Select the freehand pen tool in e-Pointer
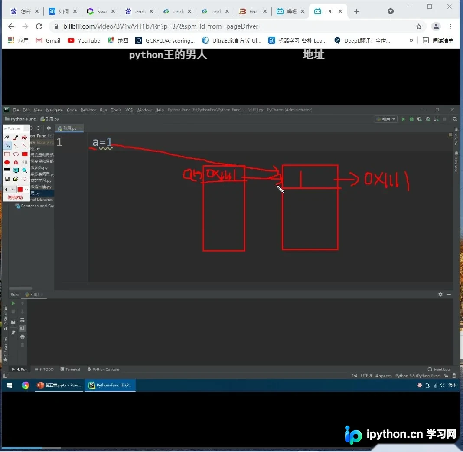This screenshot has height=452, width=463. coord(7,146)
